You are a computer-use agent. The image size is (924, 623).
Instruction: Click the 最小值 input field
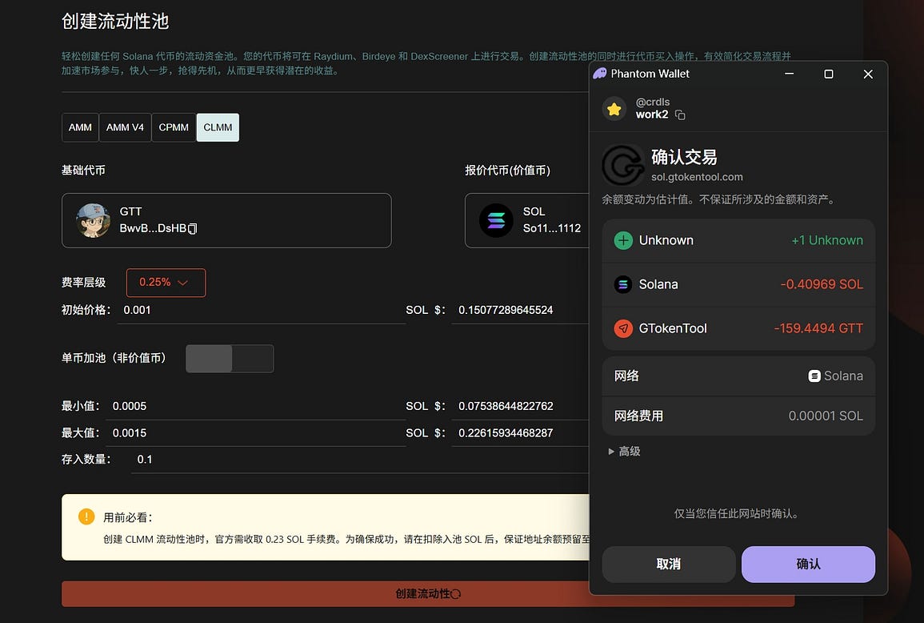(x=255, y=407)
